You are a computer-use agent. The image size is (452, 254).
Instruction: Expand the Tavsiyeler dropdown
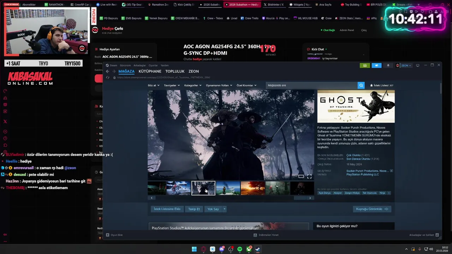click(172, 85)
